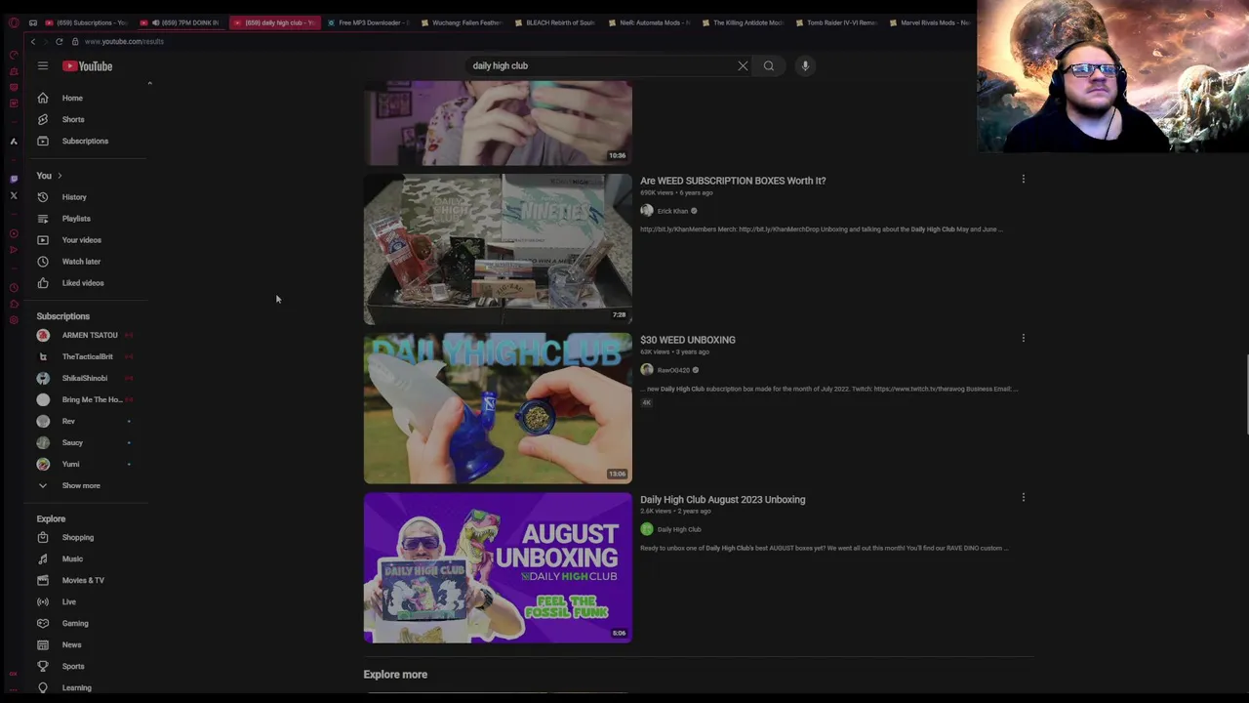1249x703 pixels.
Task: Open the Daily High Club August 2023 Unboxing title
Action: click(x=723, y=499)
